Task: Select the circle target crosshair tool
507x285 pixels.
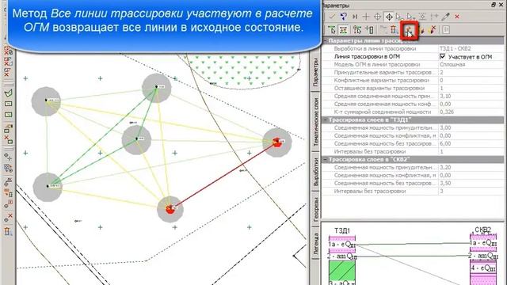Action: 377,17
